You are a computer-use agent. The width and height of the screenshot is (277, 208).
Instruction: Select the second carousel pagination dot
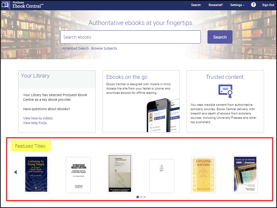click(141, 197)
